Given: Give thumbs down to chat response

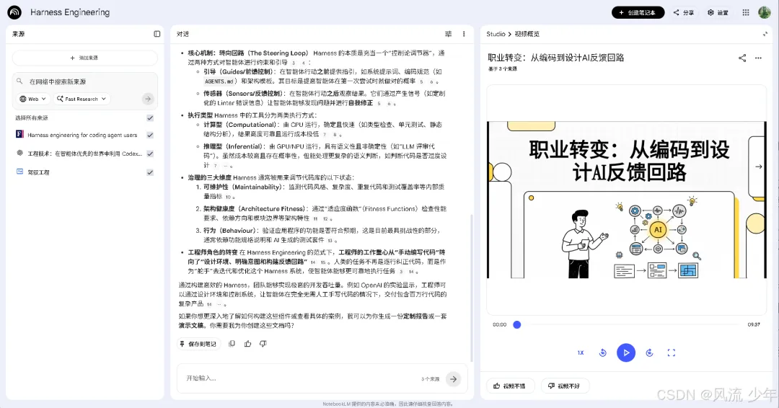Looking at the screenshot, I should pos(263,343).
